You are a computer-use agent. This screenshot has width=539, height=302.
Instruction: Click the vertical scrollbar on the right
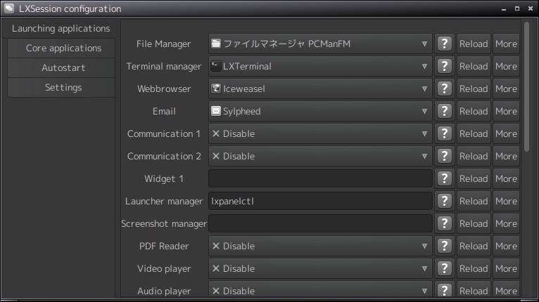[526, 84]
